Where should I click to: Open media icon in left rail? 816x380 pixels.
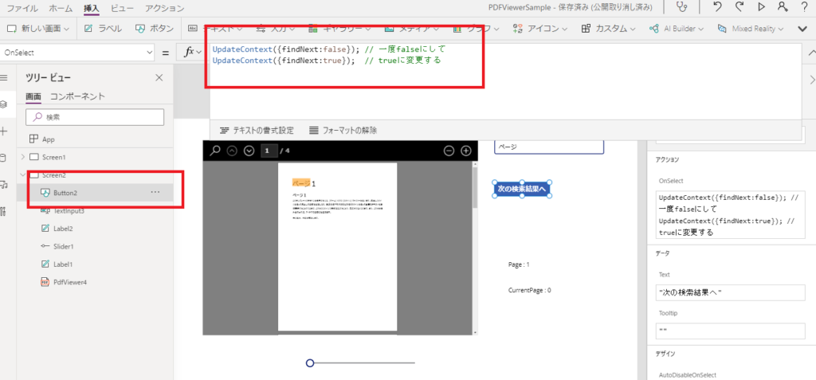[x=4, y=184]
